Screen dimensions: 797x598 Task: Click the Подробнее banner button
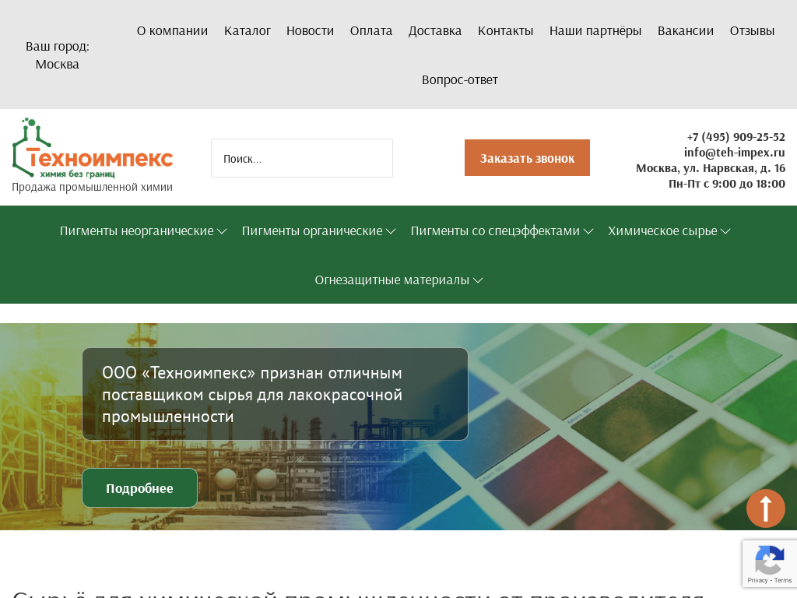(140, 488)
